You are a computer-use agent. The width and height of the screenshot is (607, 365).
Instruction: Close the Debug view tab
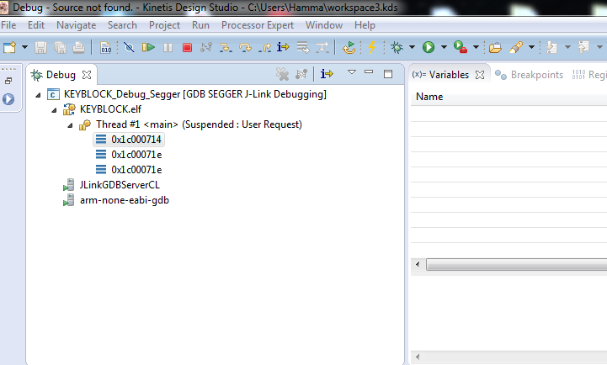87,75
